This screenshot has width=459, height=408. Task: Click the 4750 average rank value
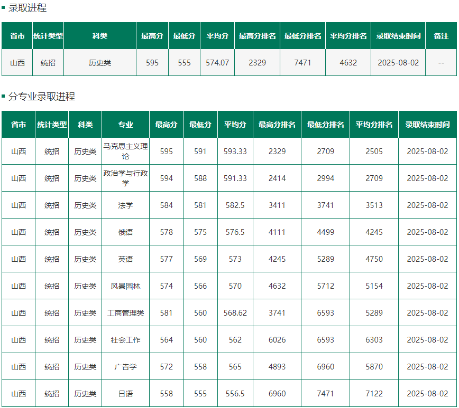[374, 259]
